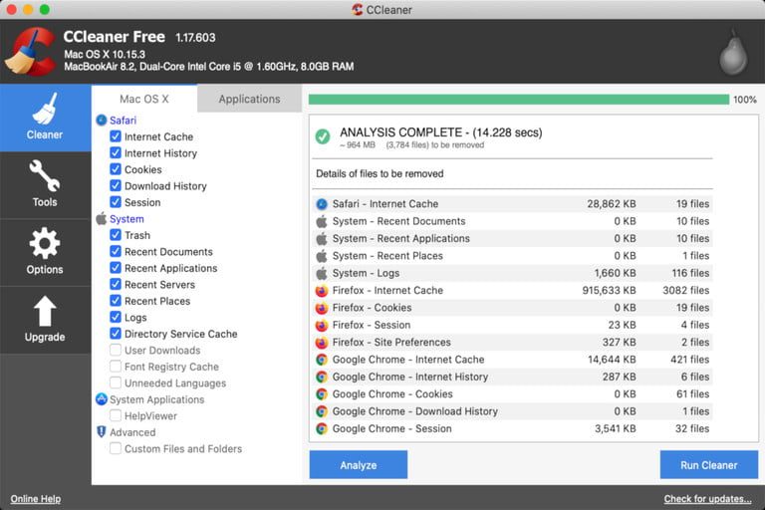Click Chrome icon beside Google Chrome - Session

coord(322,428)
